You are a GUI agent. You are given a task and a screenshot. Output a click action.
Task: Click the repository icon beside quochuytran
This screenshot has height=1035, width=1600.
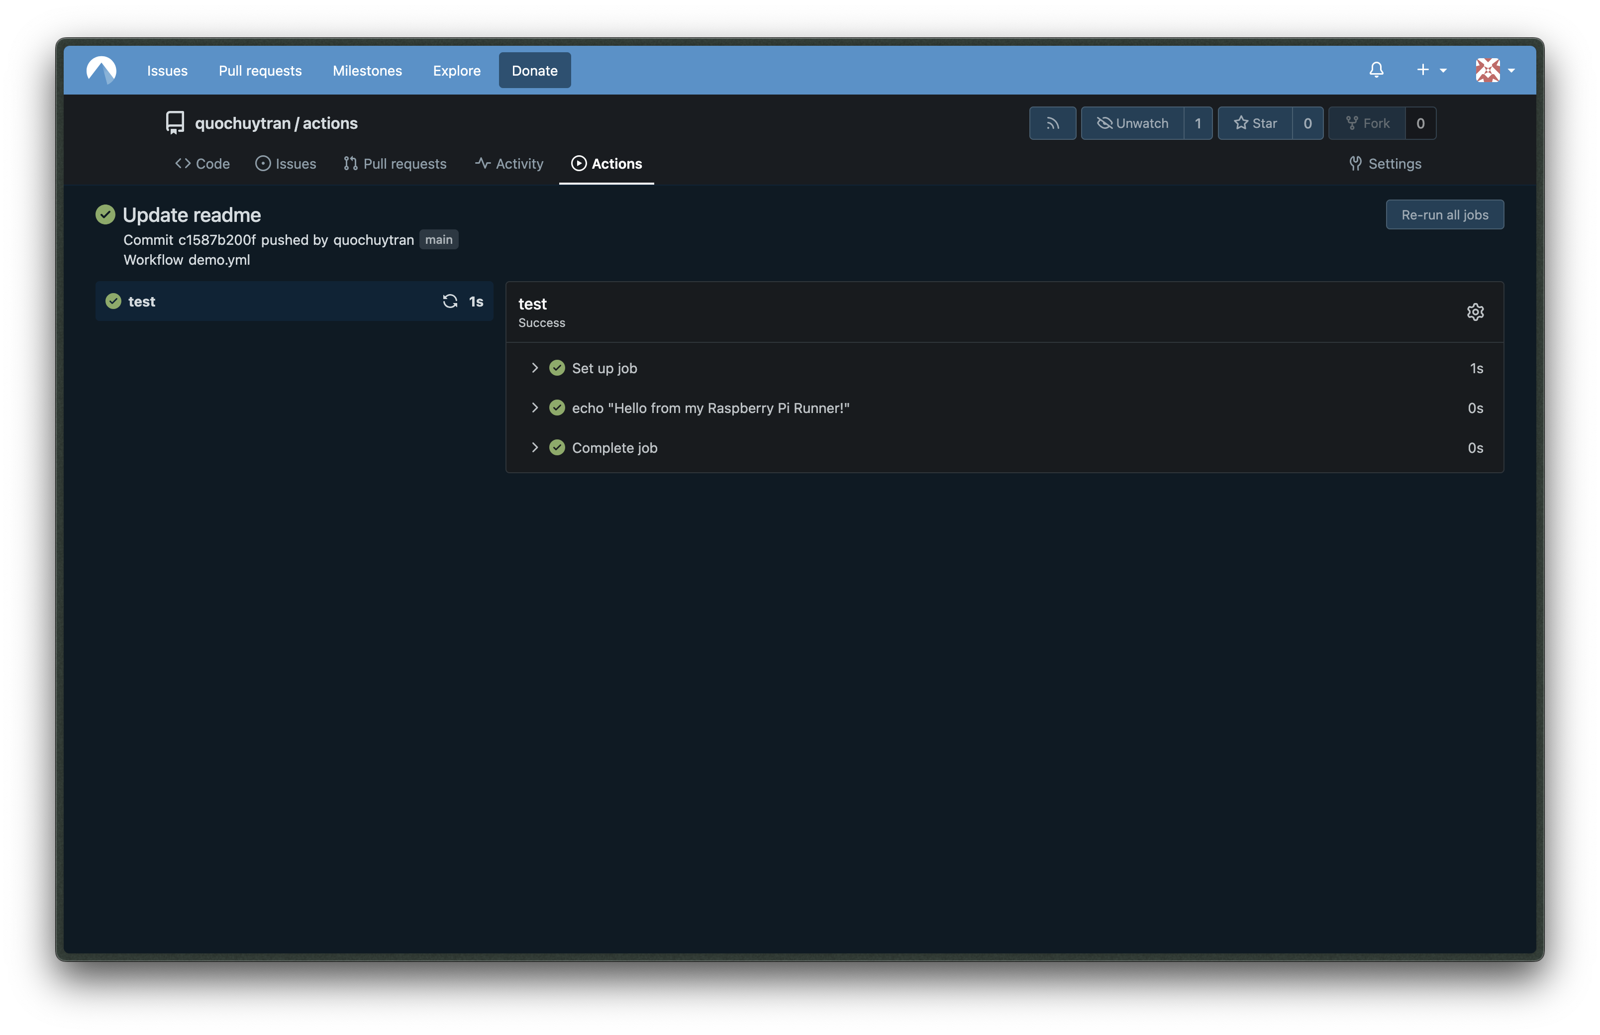point(175,123)
